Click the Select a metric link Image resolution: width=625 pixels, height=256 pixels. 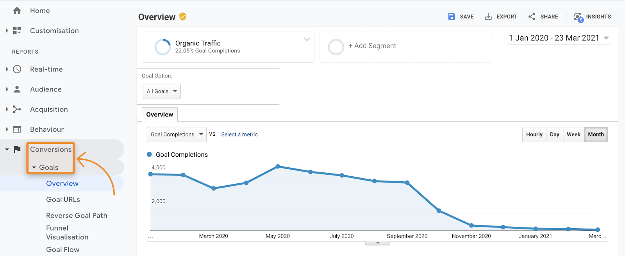(x=239, y=134)
